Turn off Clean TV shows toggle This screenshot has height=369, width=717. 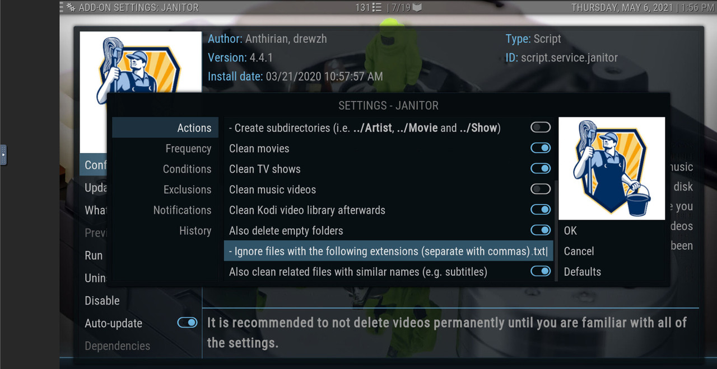(x=541, y=169)
